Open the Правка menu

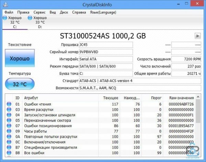click(23, 12)
